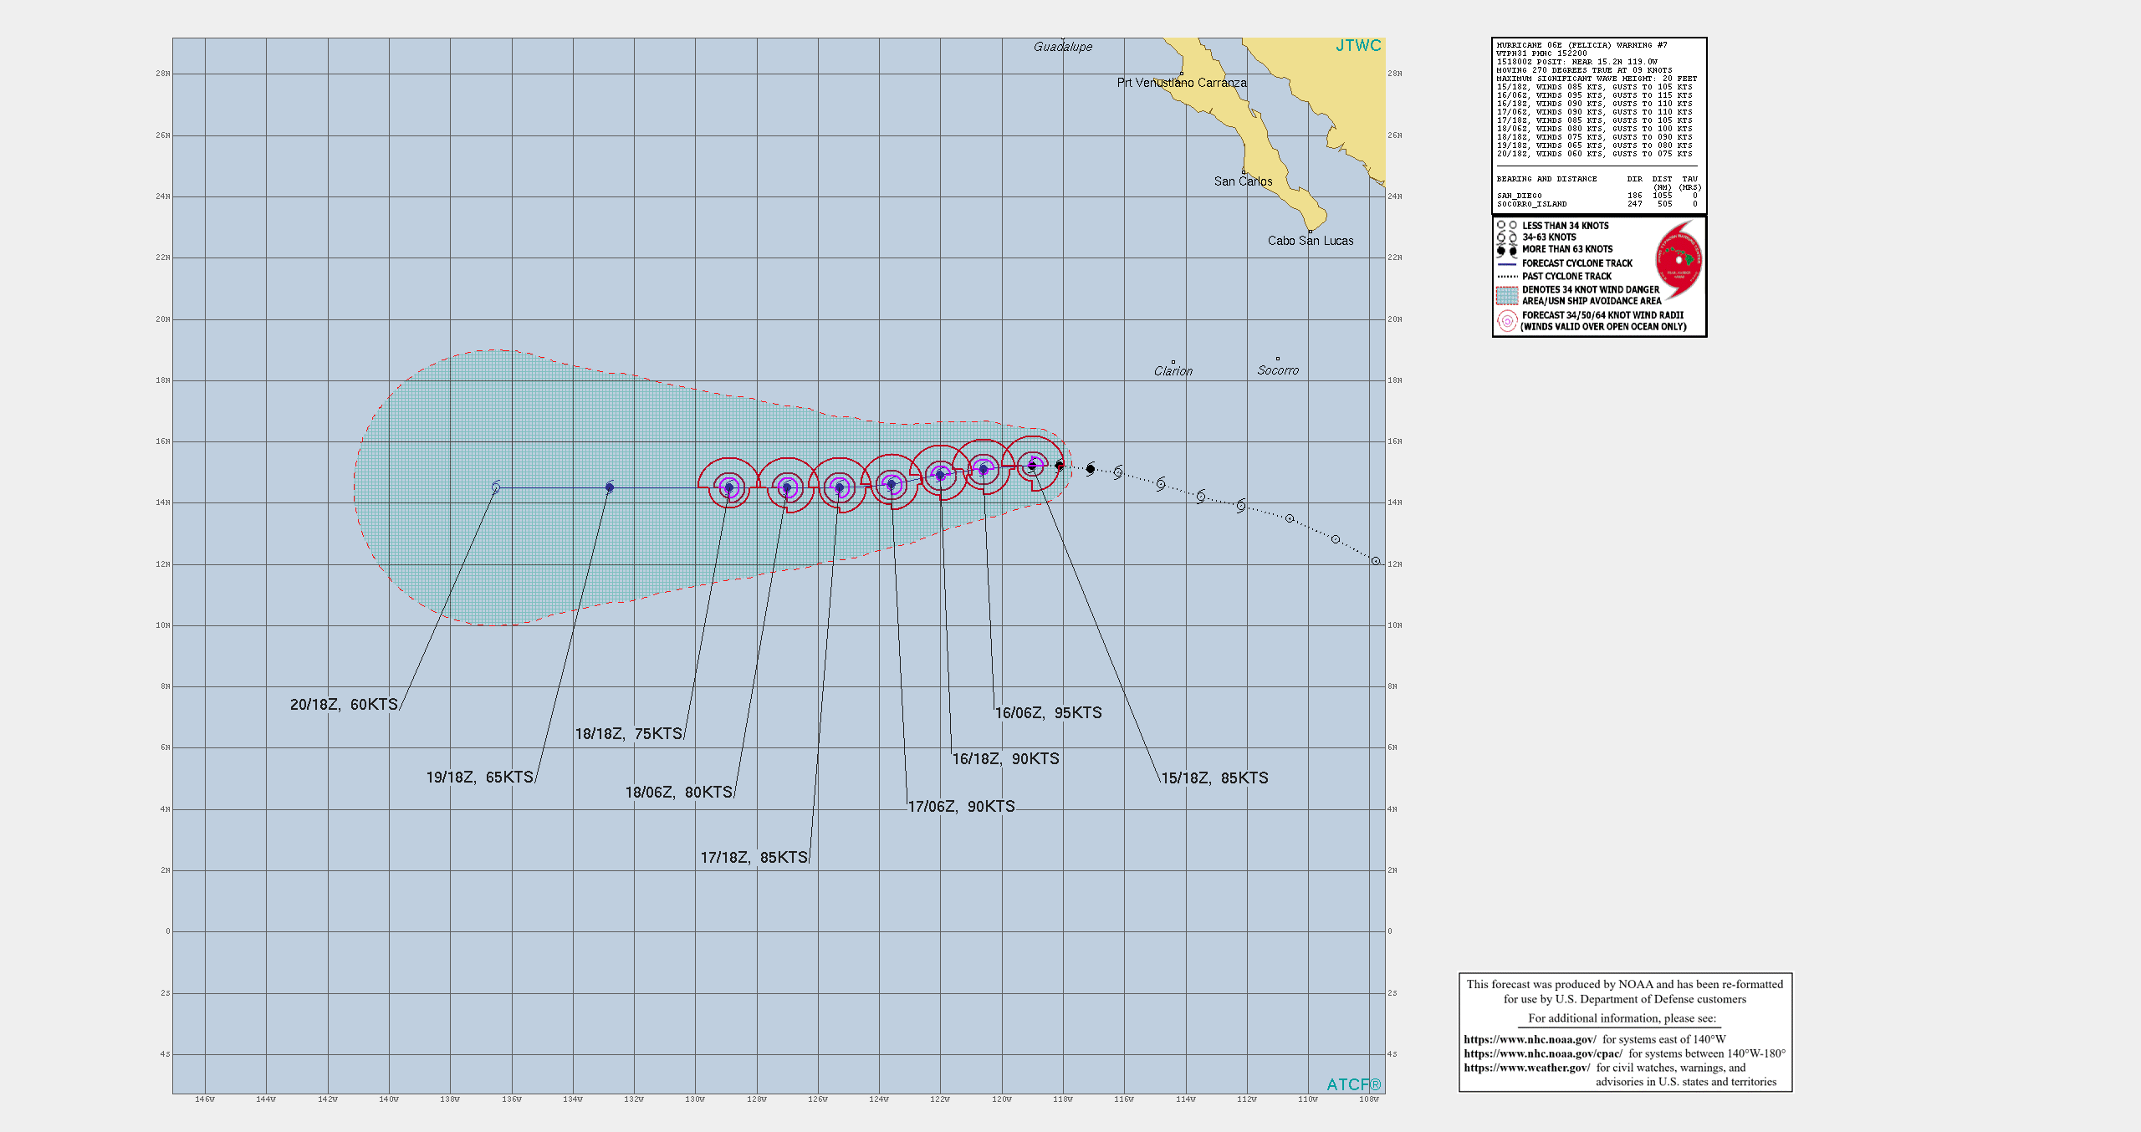The image size is (2141, 1132).
Task: Click the "DENOTES 34 KNOT WIND DANGER" legend text
Action: point(1591,290)
